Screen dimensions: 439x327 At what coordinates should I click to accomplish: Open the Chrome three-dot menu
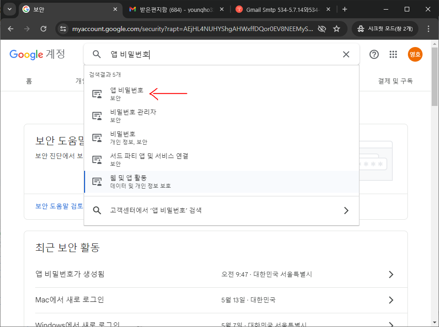[x=428, y=28]
